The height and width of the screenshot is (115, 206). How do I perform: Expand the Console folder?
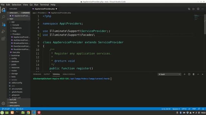point(19,25)
